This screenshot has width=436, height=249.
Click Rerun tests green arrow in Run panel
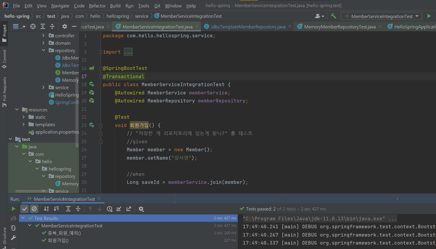click(x=13, y=209)
